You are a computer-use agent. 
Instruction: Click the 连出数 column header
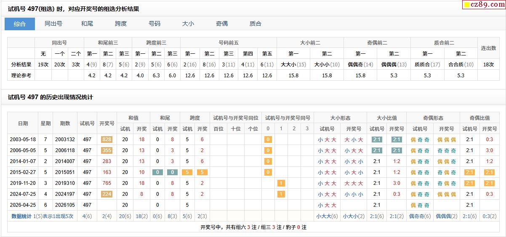coord(488,48)
